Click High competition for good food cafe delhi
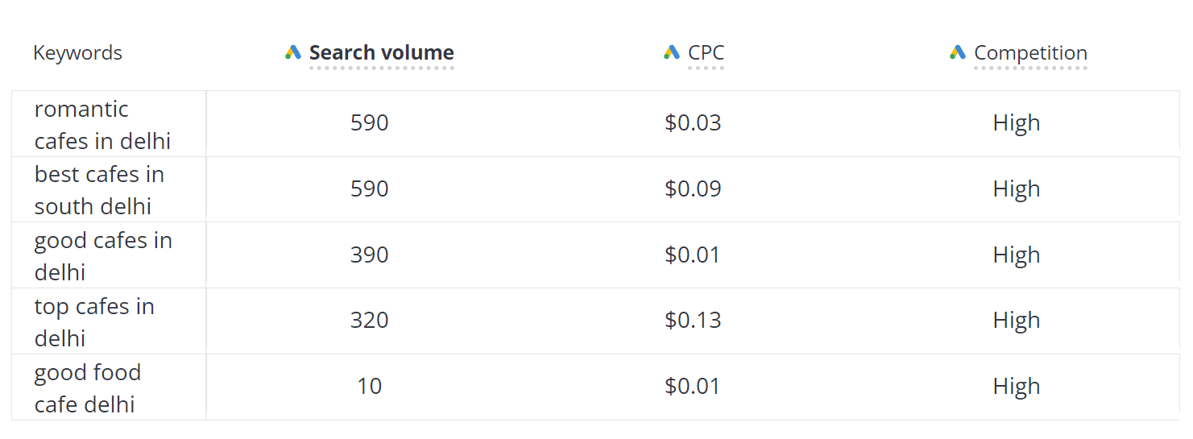 1017,387
